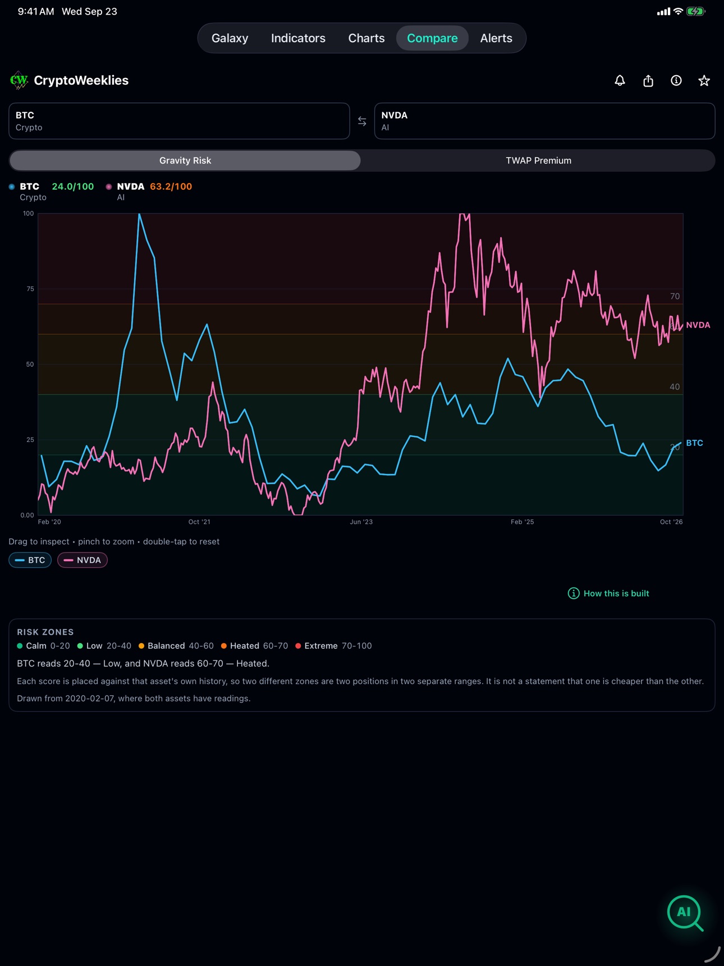Viewport: 724px width, 966px height.
Task: Tap the Jun '23 axis label
Action: coord(361,522)
